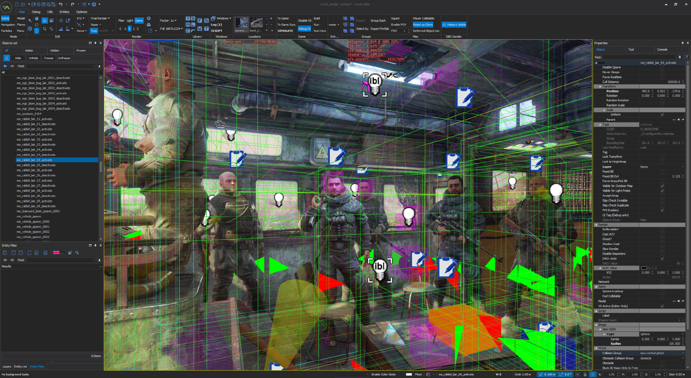Click the magnifier icon in Entity Filter toolbar
This screenshot has height=378, width=691.
click(77, 252)
